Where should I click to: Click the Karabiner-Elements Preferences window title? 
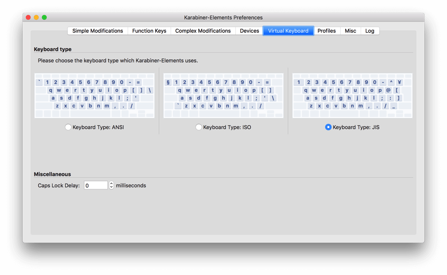point(223,18)
